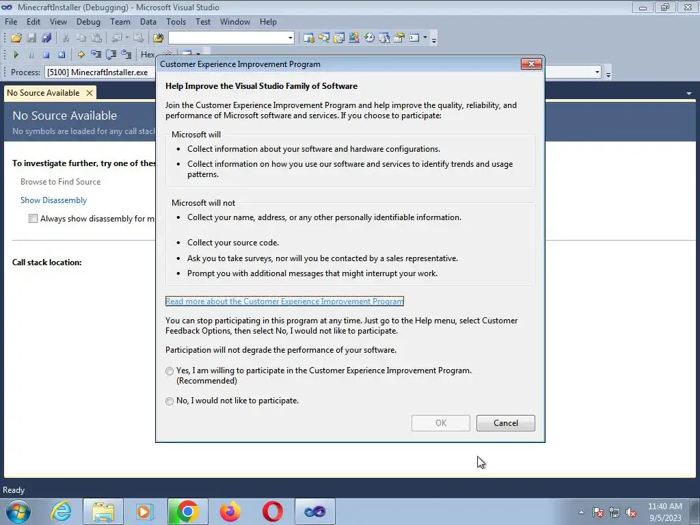
Task: Click the Paste clipboard icon
Action: (96, 38)
